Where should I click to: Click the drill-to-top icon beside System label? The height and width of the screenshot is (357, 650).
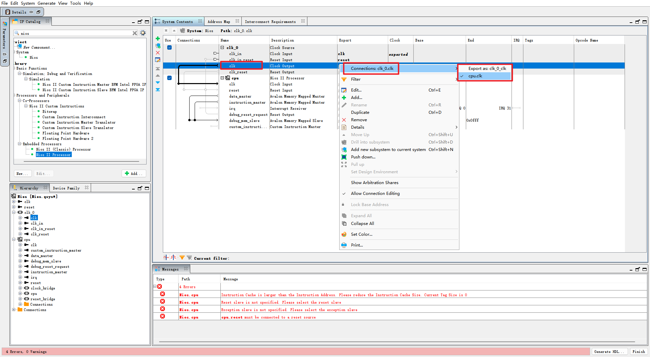(x=166, y=30)
